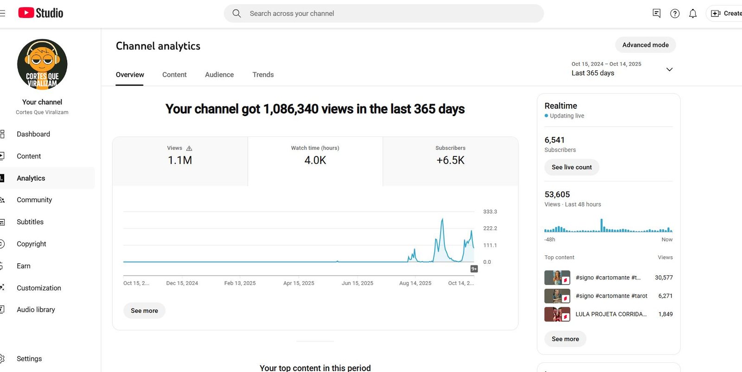Image resolution: width=742 pixels, height=372 pixels.
Task: Click the 9+ marker on chart
Action: click(x=474, y=269)
